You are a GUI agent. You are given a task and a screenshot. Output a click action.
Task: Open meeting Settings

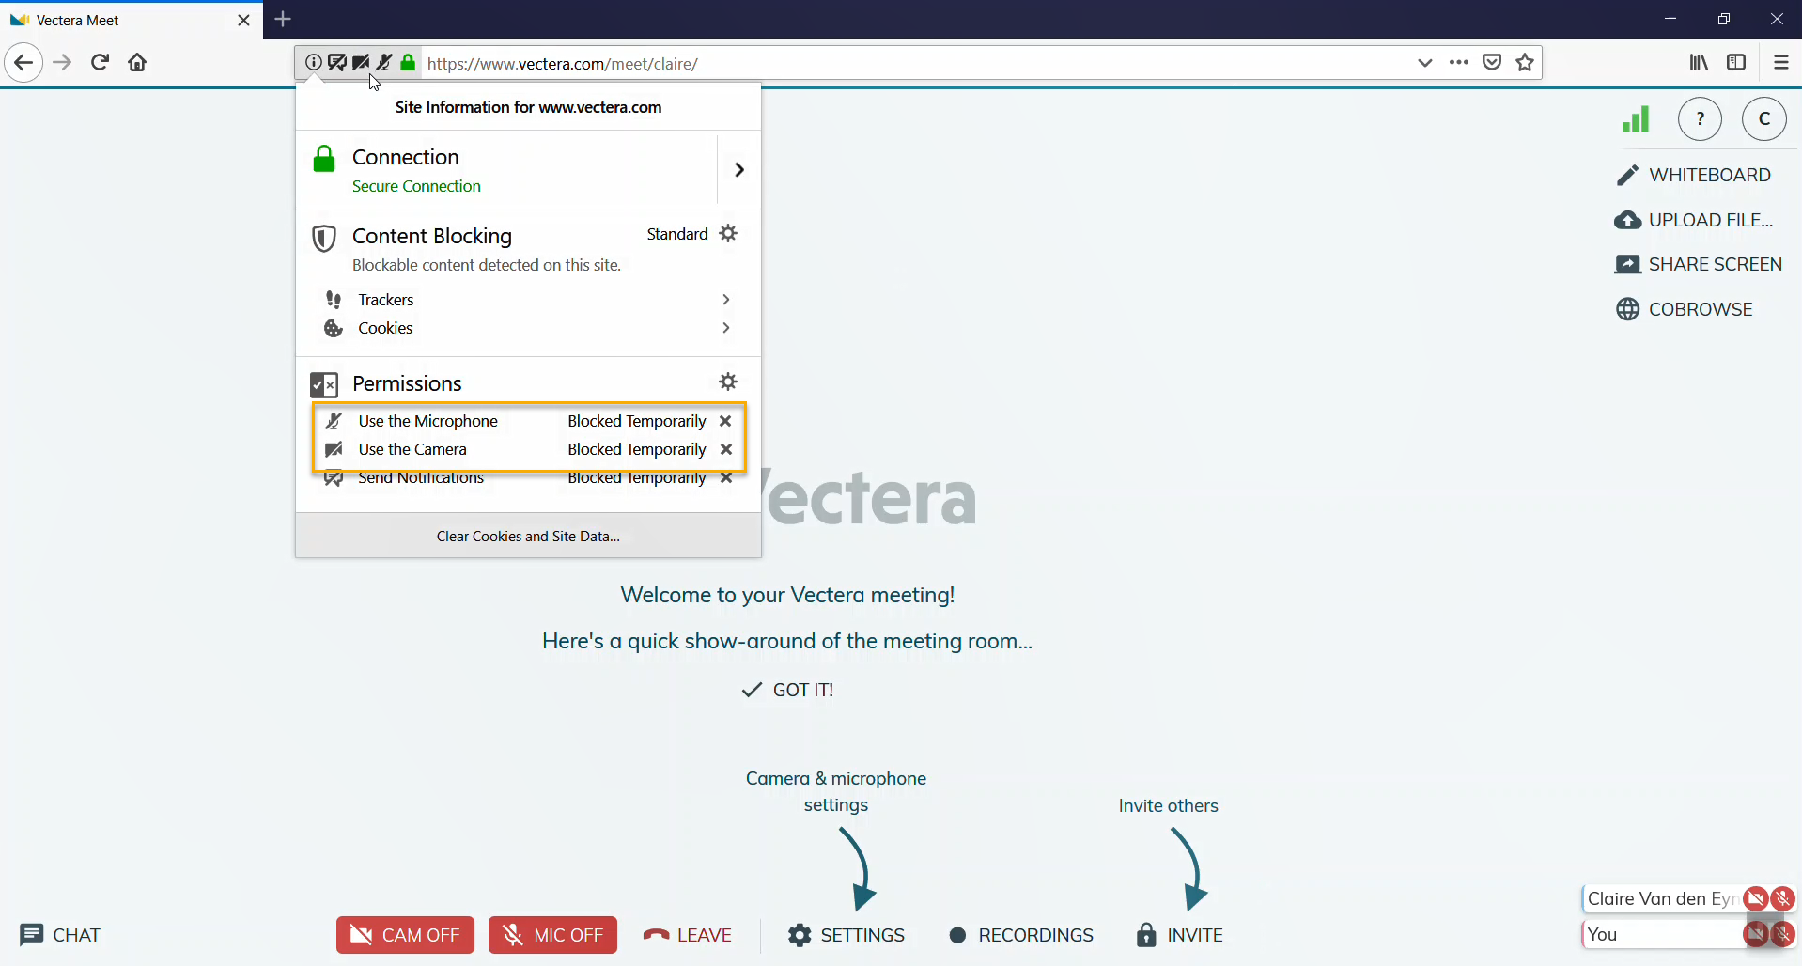pyautogui.click(x=847, y=935)
